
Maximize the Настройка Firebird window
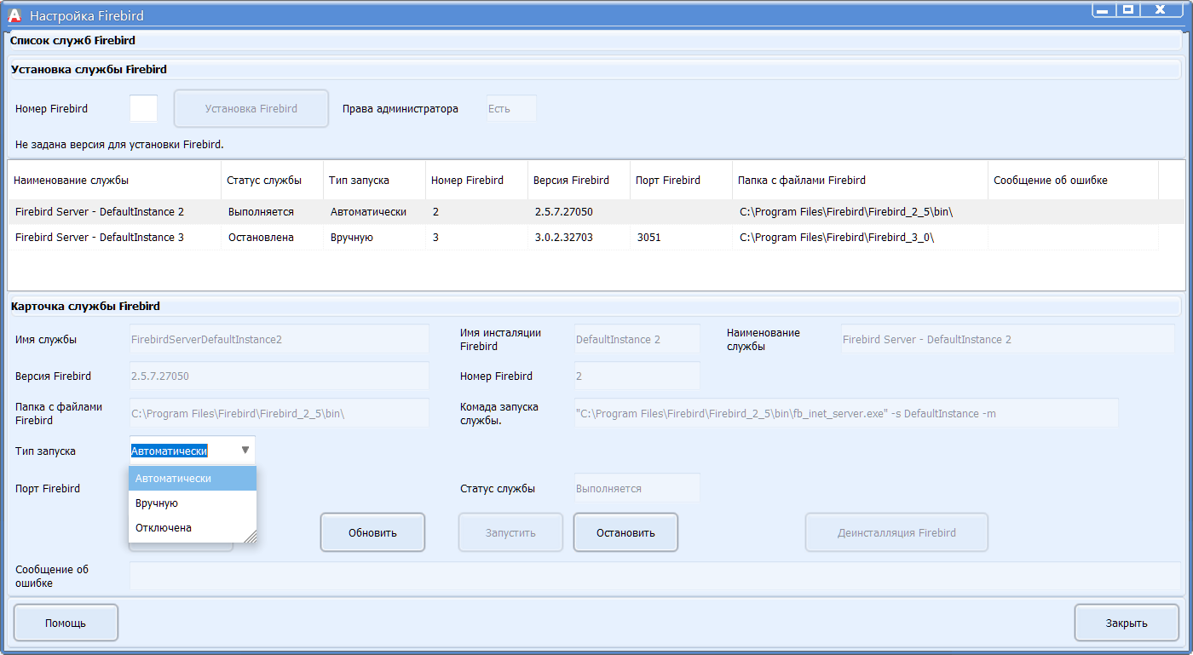tap(1127, 10)
